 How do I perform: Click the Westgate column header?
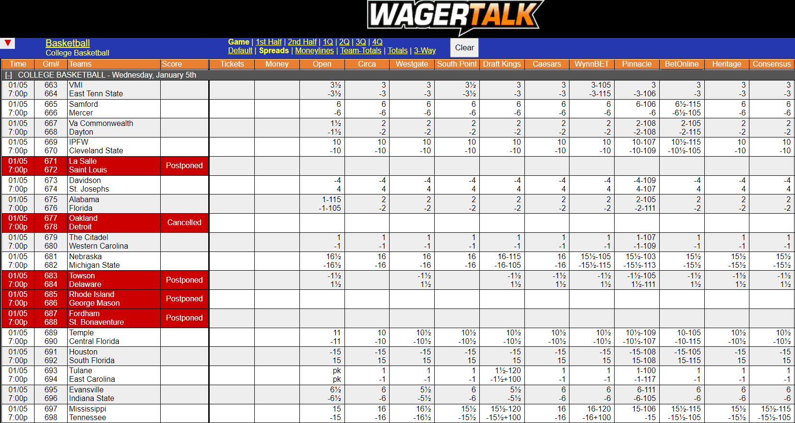point(412,64)
